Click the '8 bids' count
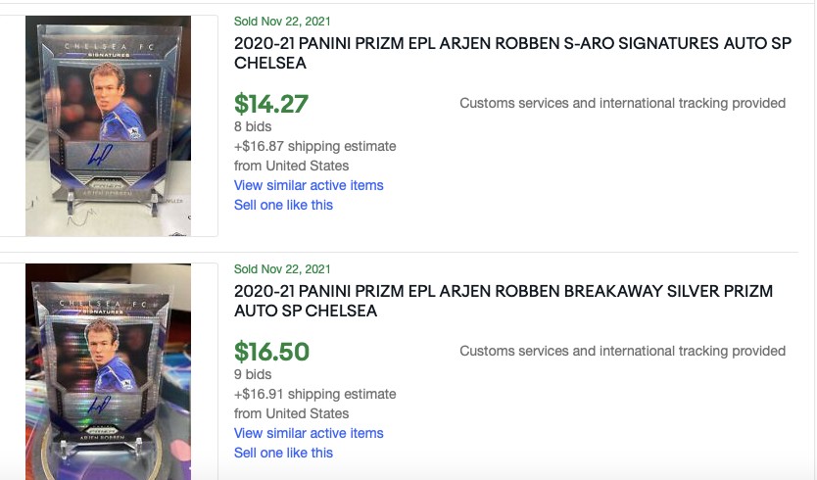Viewport: 817px width, 480px height. coord(253,126)
